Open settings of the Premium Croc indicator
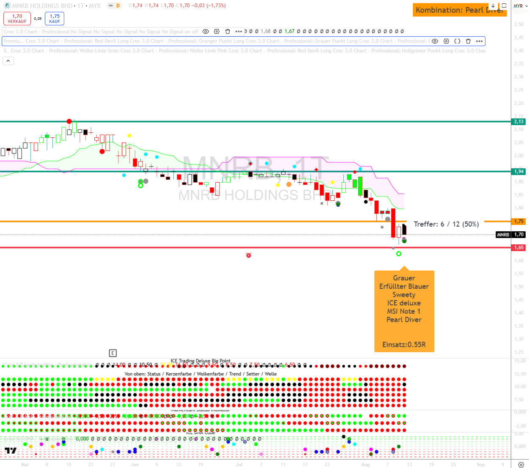 pyautogui.click(x=446, y=41)
